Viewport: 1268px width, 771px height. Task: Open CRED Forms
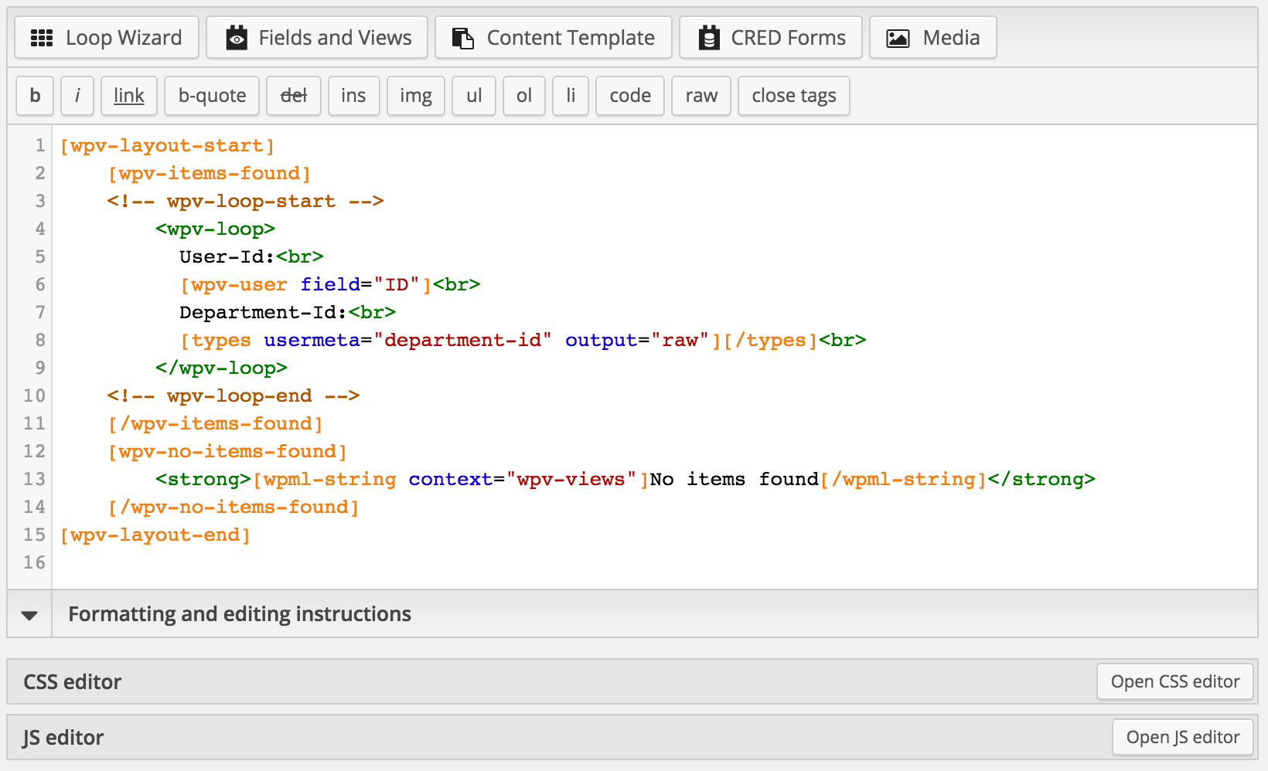[x=771, y=38]
